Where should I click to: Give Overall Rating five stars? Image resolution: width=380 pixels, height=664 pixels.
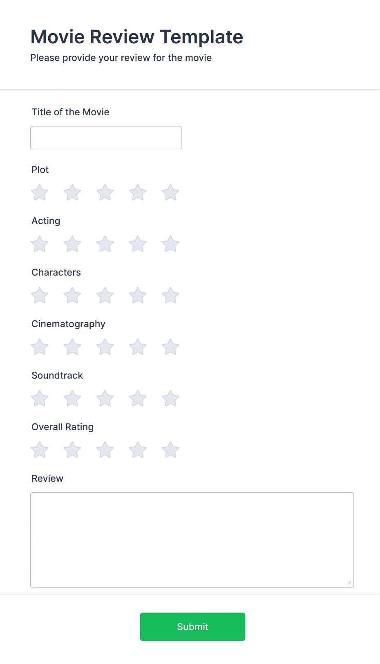[x=170, y=450]
